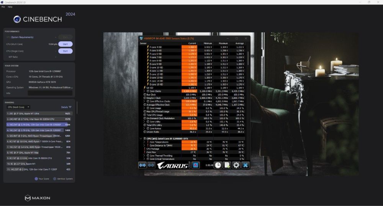
Task: Click the Cinebench logo icon
Action: tap(17, 19)
